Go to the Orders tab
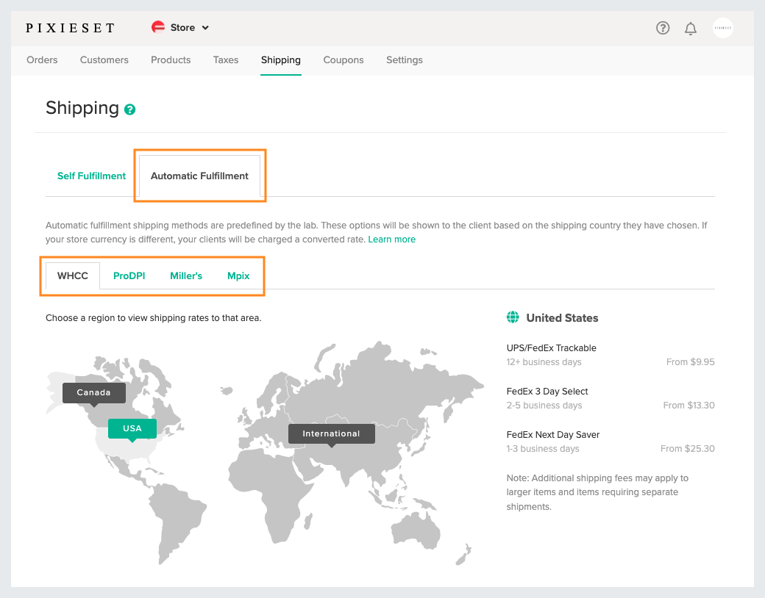Image resolution: width=765 pixels, height=598 pixels. point(42,60)
